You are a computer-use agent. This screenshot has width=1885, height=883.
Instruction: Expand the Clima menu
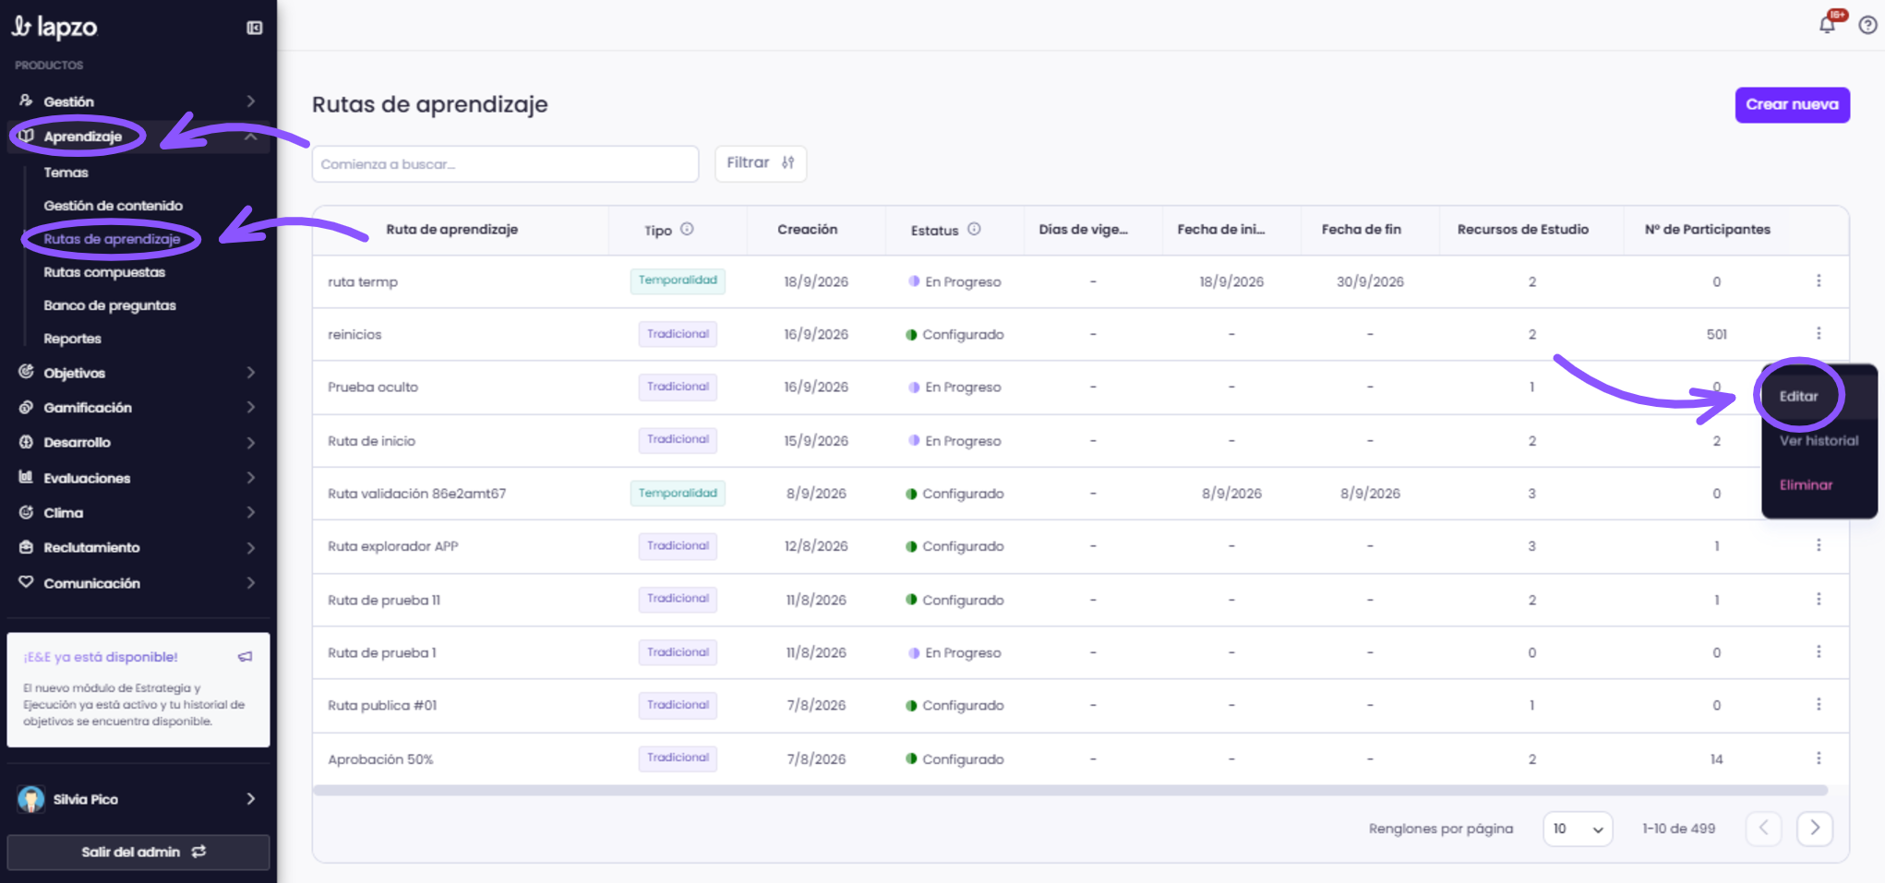(138, 513)
